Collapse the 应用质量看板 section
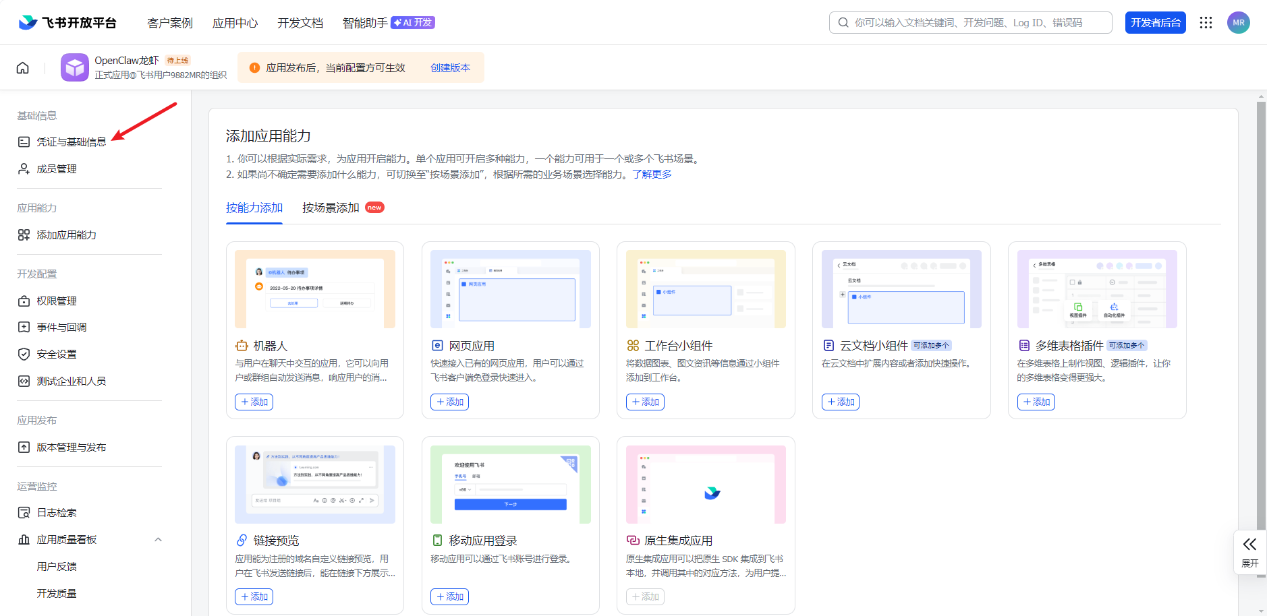Image resolution: width=1267 pixels, height=616 pixels. point(158,540)
